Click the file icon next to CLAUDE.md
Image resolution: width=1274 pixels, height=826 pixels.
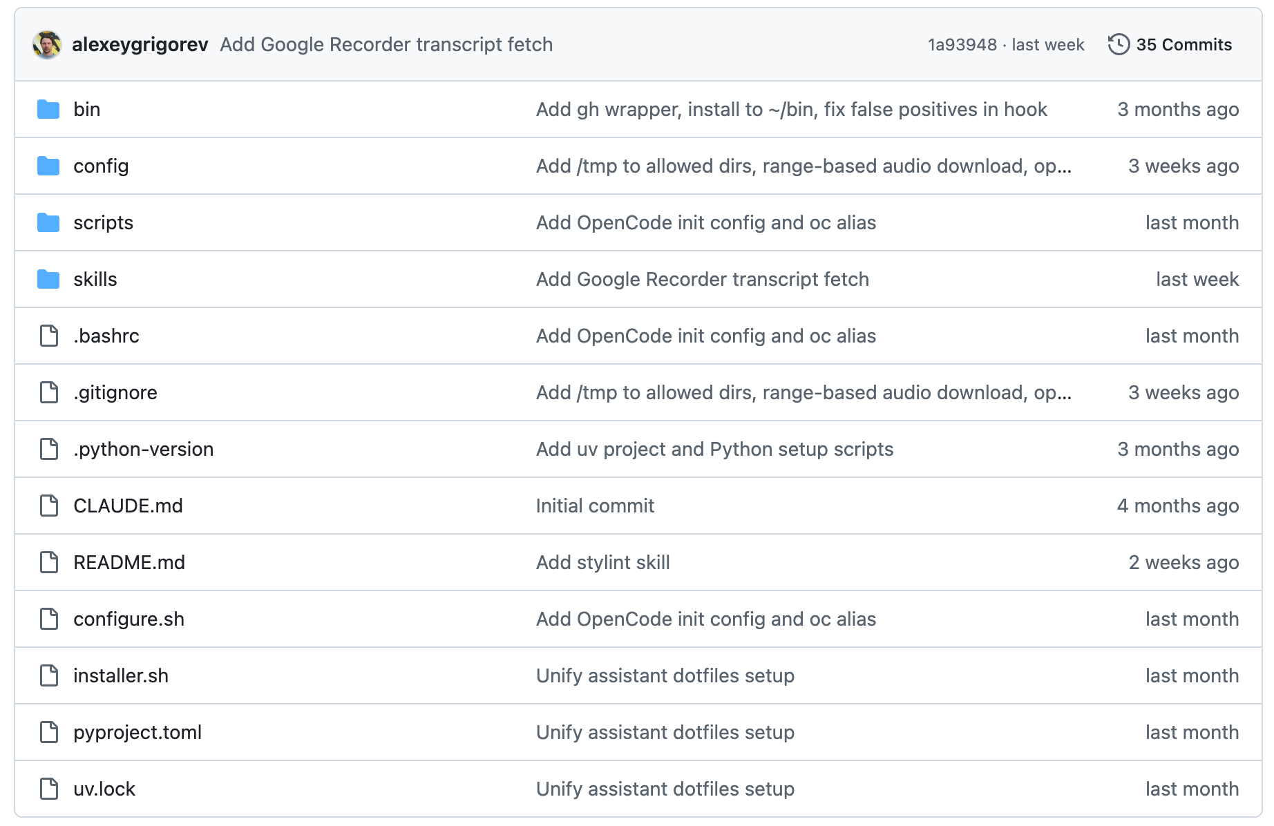pos(49,506)
